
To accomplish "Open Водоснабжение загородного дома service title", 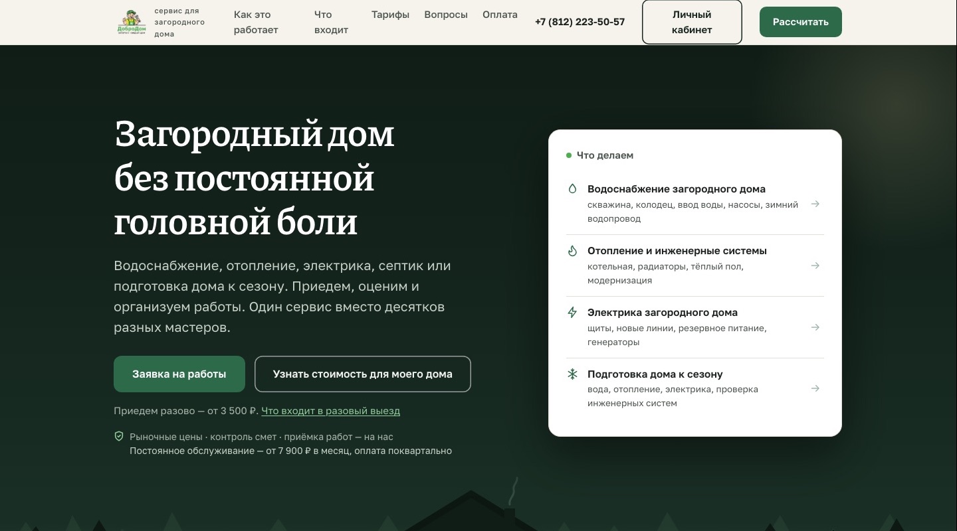I will pos(677,189).
